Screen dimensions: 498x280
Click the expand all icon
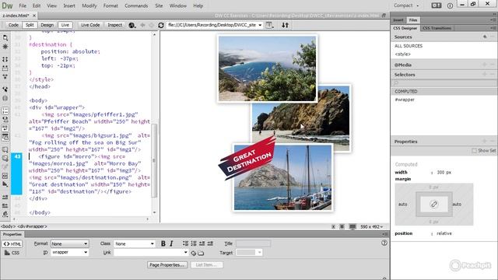5,76
